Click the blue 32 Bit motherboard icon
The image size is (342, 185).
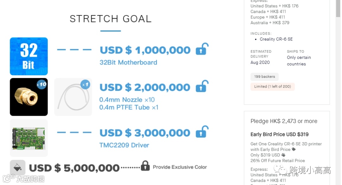(29, 56)
